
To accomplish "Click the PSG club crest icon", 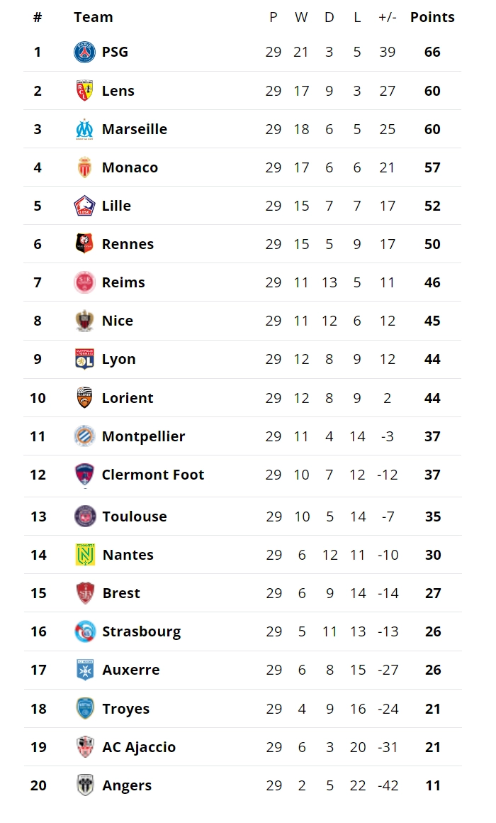I will pyautogui.click(x=84, y=52).
